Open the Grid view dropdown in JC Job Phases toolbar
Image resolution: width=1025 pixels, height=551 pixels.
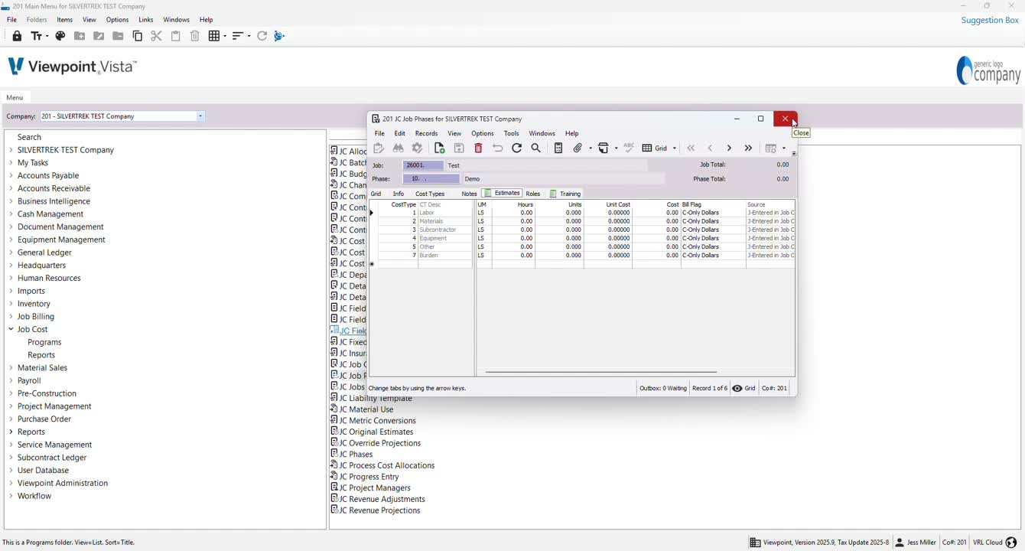click(674, 148)
